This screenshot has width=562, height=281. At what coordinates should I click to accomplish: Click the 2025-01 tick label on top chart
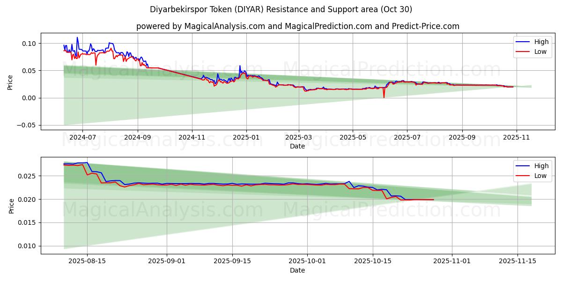[246, 138]
